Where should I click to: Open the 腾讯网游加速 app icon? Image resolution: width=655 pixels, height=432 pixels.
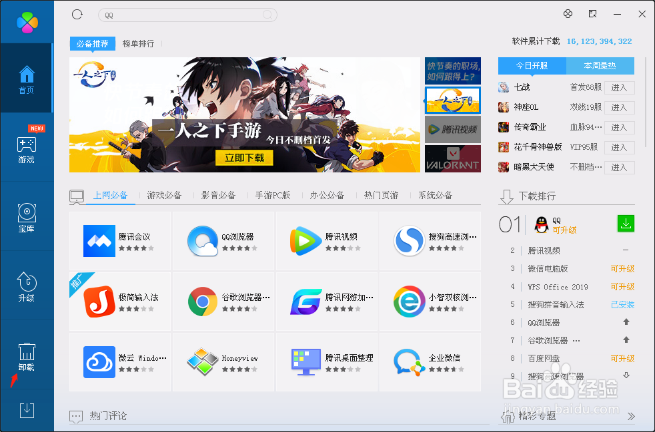[x=305, y=302]
